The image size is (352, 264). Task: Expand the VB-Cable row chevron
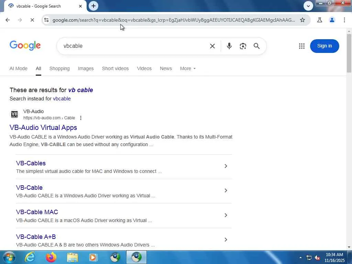tap(226, 190)
